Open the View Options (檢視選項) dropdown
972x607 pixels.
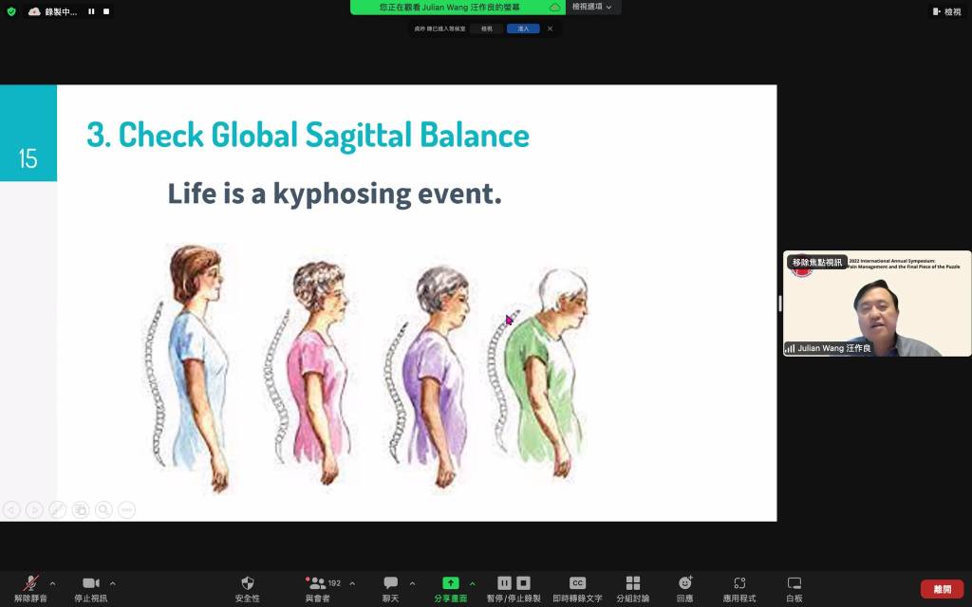tap(592, 7)
